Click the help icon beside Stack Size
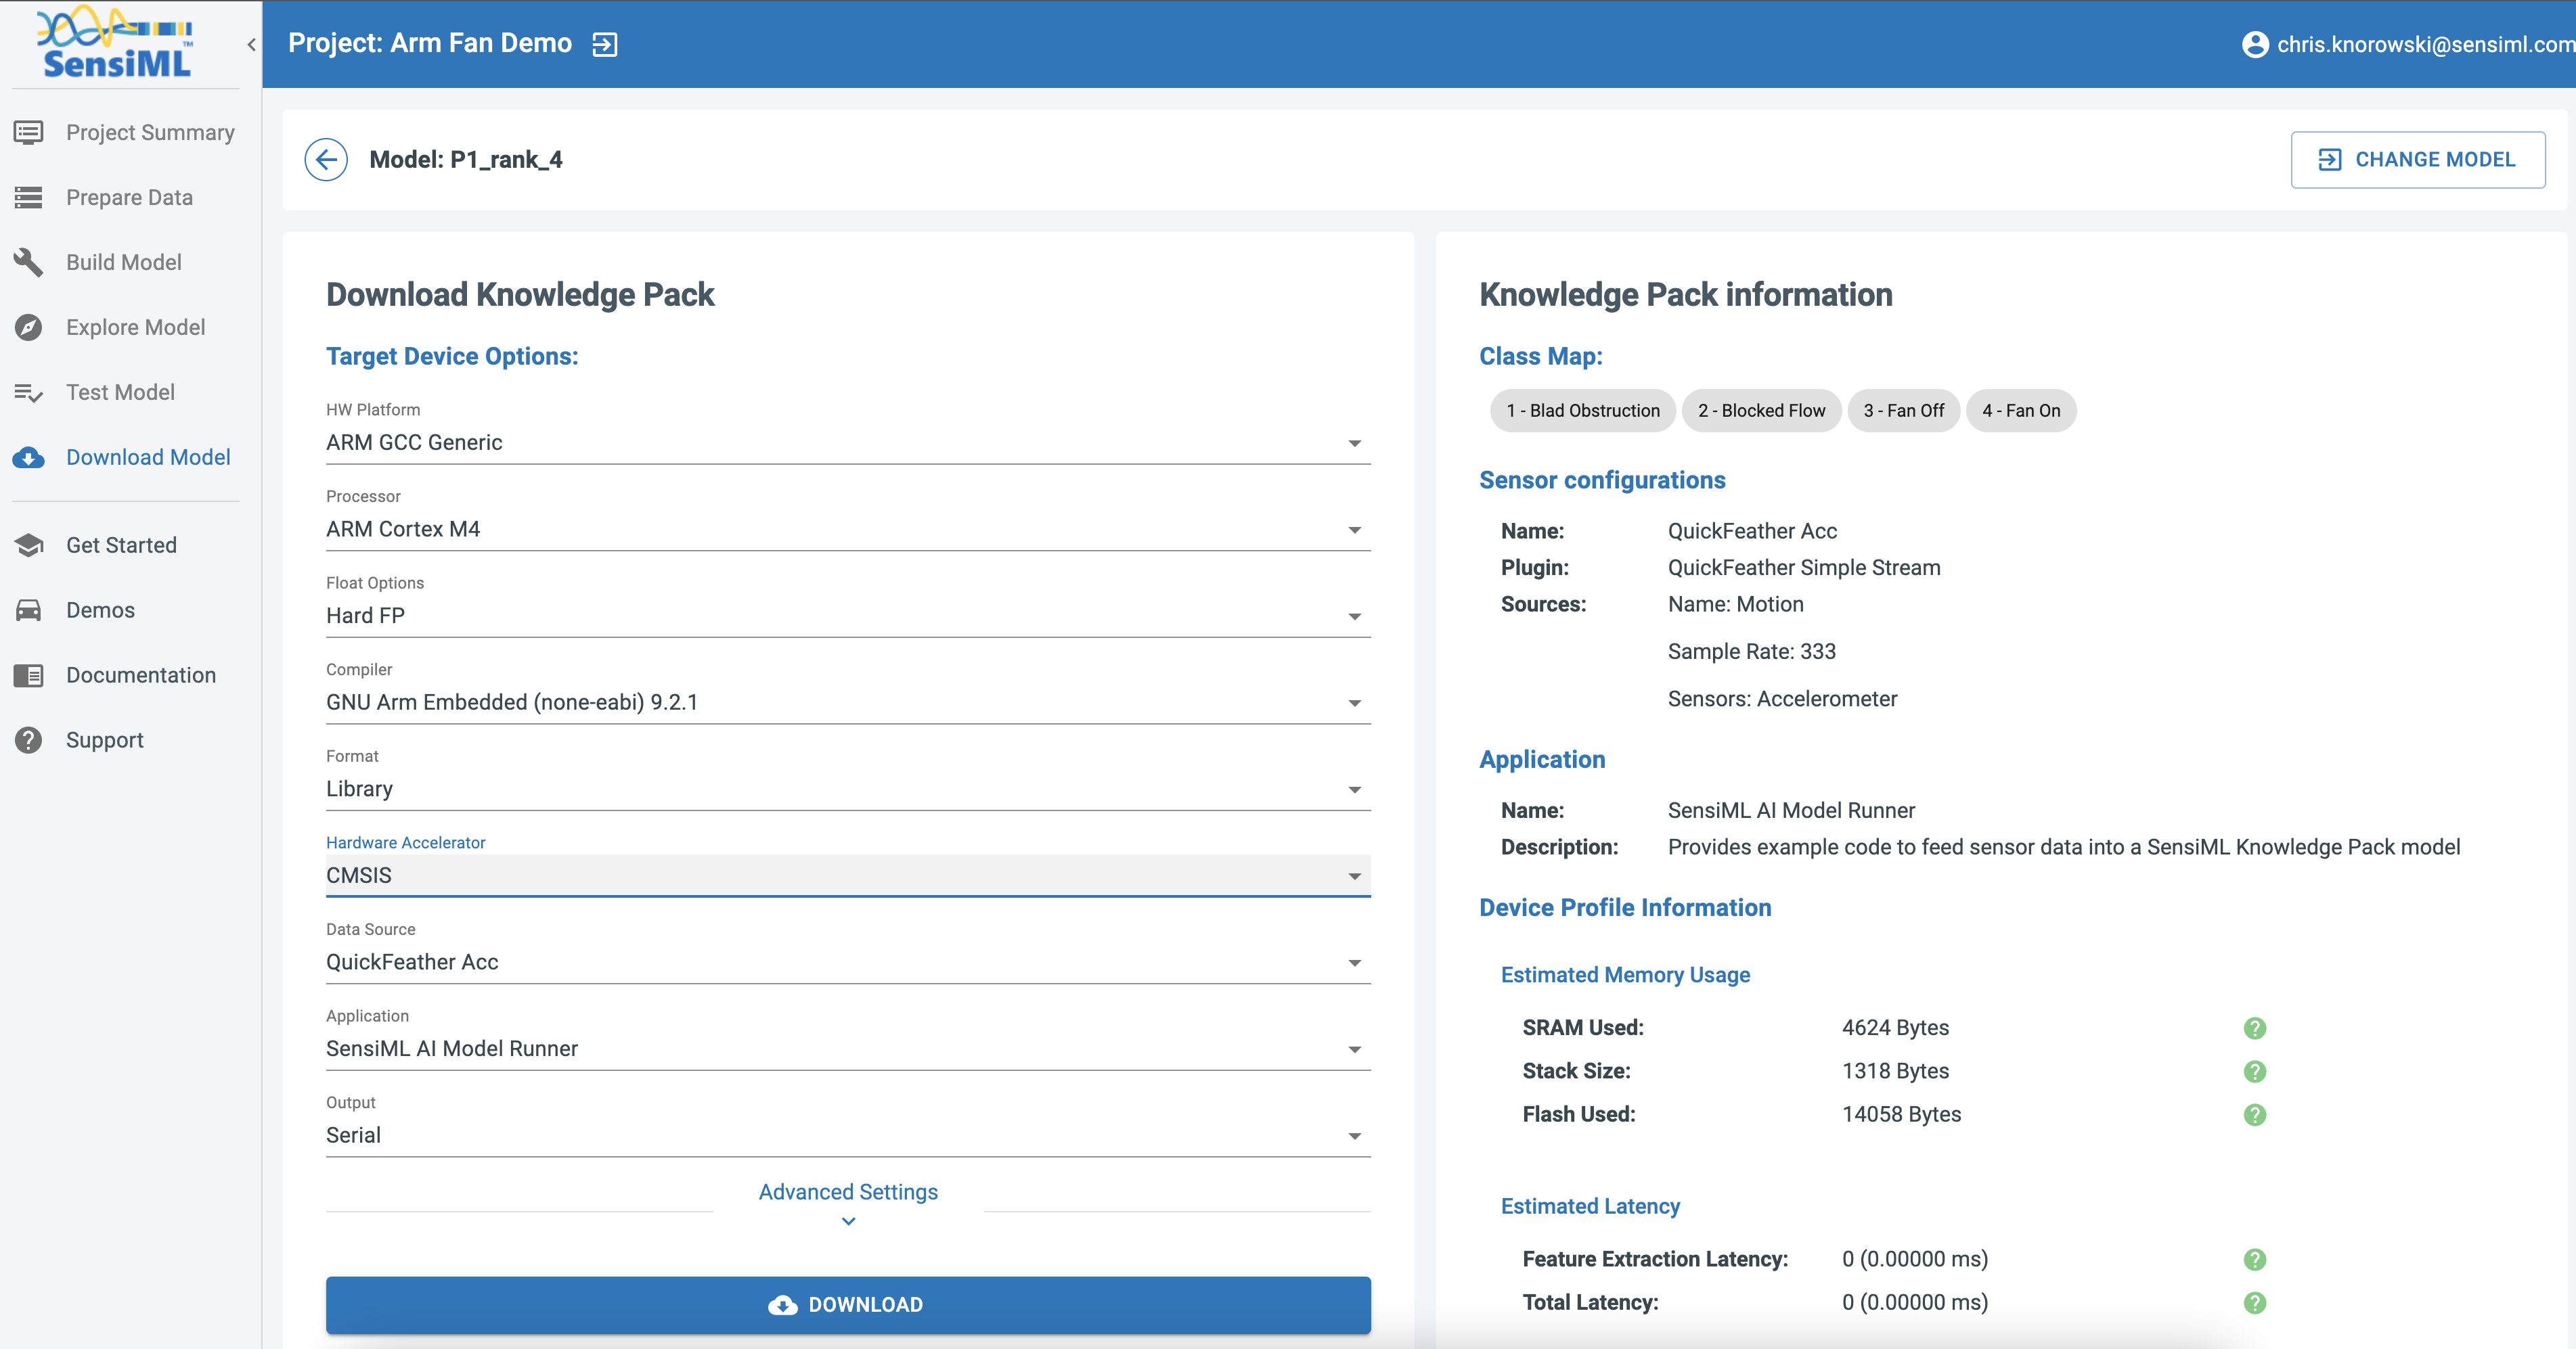 click(x=2254, y=1071)
